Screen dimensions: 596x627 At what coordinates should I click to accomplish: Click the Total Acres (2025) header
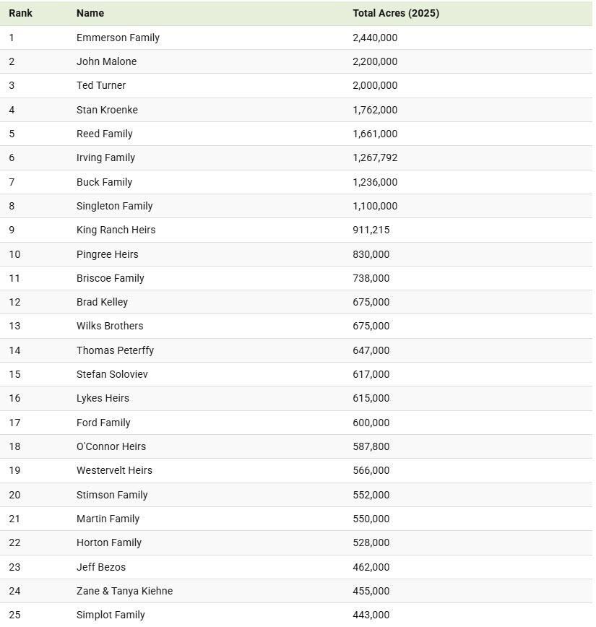pyautogui.click(x=395, y=13)
